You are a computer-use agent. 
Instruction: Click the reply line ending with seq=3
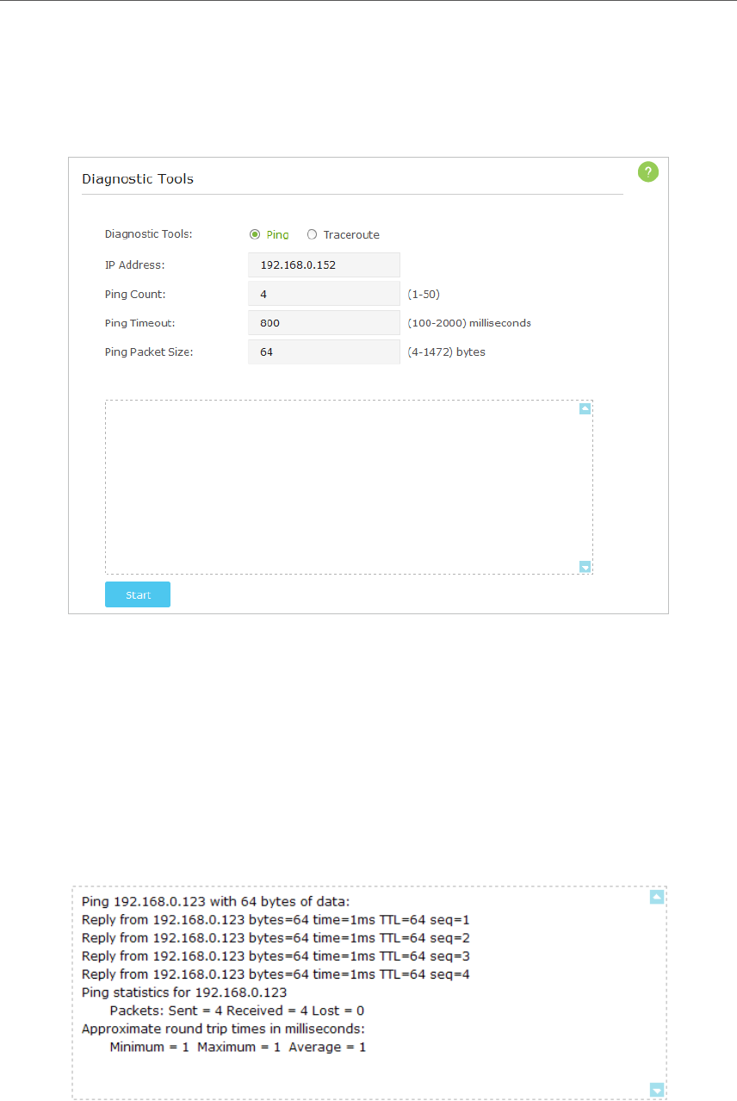coord(276,955)
